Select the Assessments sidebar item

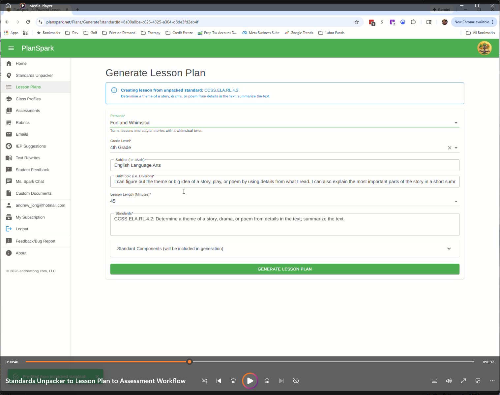click(x=27, y=111)
